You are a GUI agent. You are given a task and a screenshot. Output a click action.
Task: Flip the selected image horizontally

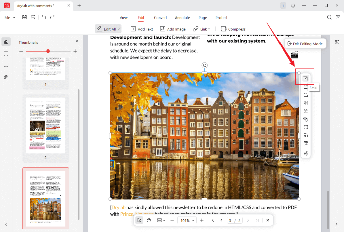click(305, 103)
